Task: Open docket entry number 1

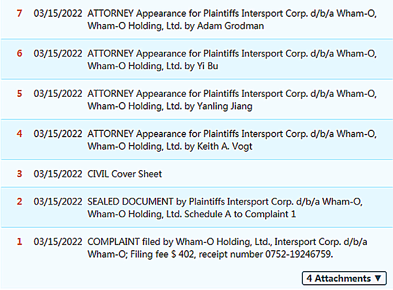Action: coord(19,242)
